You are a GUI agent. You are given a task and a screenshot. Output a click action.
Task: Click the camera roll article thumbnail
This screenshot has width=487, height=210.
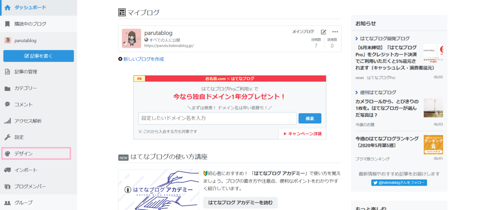pos(433,107)
